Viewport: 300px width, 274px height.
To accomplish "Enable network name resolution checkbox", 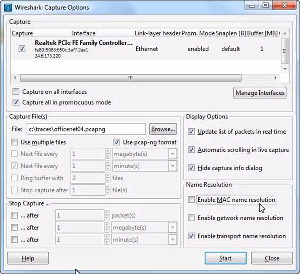I will tap(191, 218).
